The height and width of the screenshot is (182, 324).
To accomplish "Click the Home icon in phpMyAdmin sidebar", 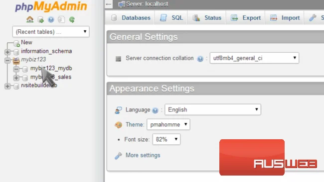I will coord(30,19).
